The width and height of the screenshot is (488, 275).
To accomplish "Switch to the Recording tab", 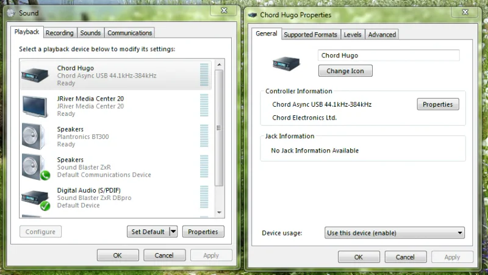I will tap(59, 33).
